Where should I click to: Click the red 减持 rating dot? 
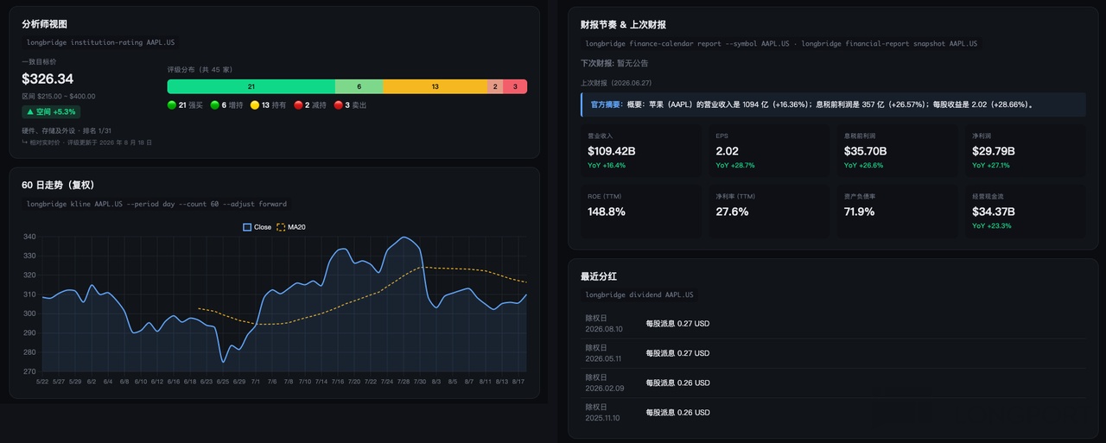[x=298, y=104]
